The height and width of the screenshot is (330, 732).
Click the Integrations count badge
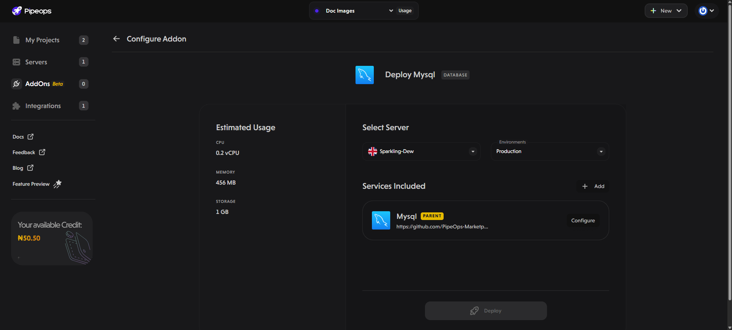point(84,106)
